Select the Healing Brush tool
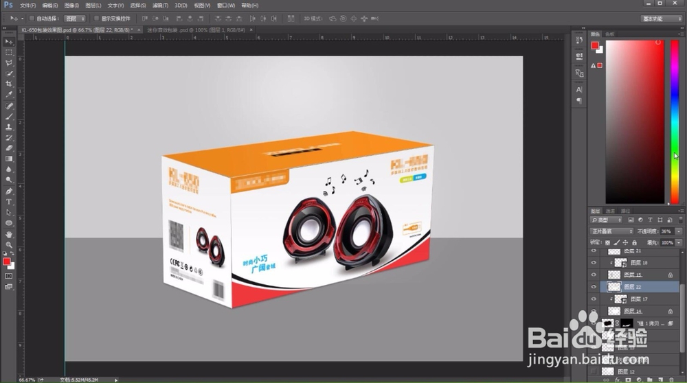 9,106
